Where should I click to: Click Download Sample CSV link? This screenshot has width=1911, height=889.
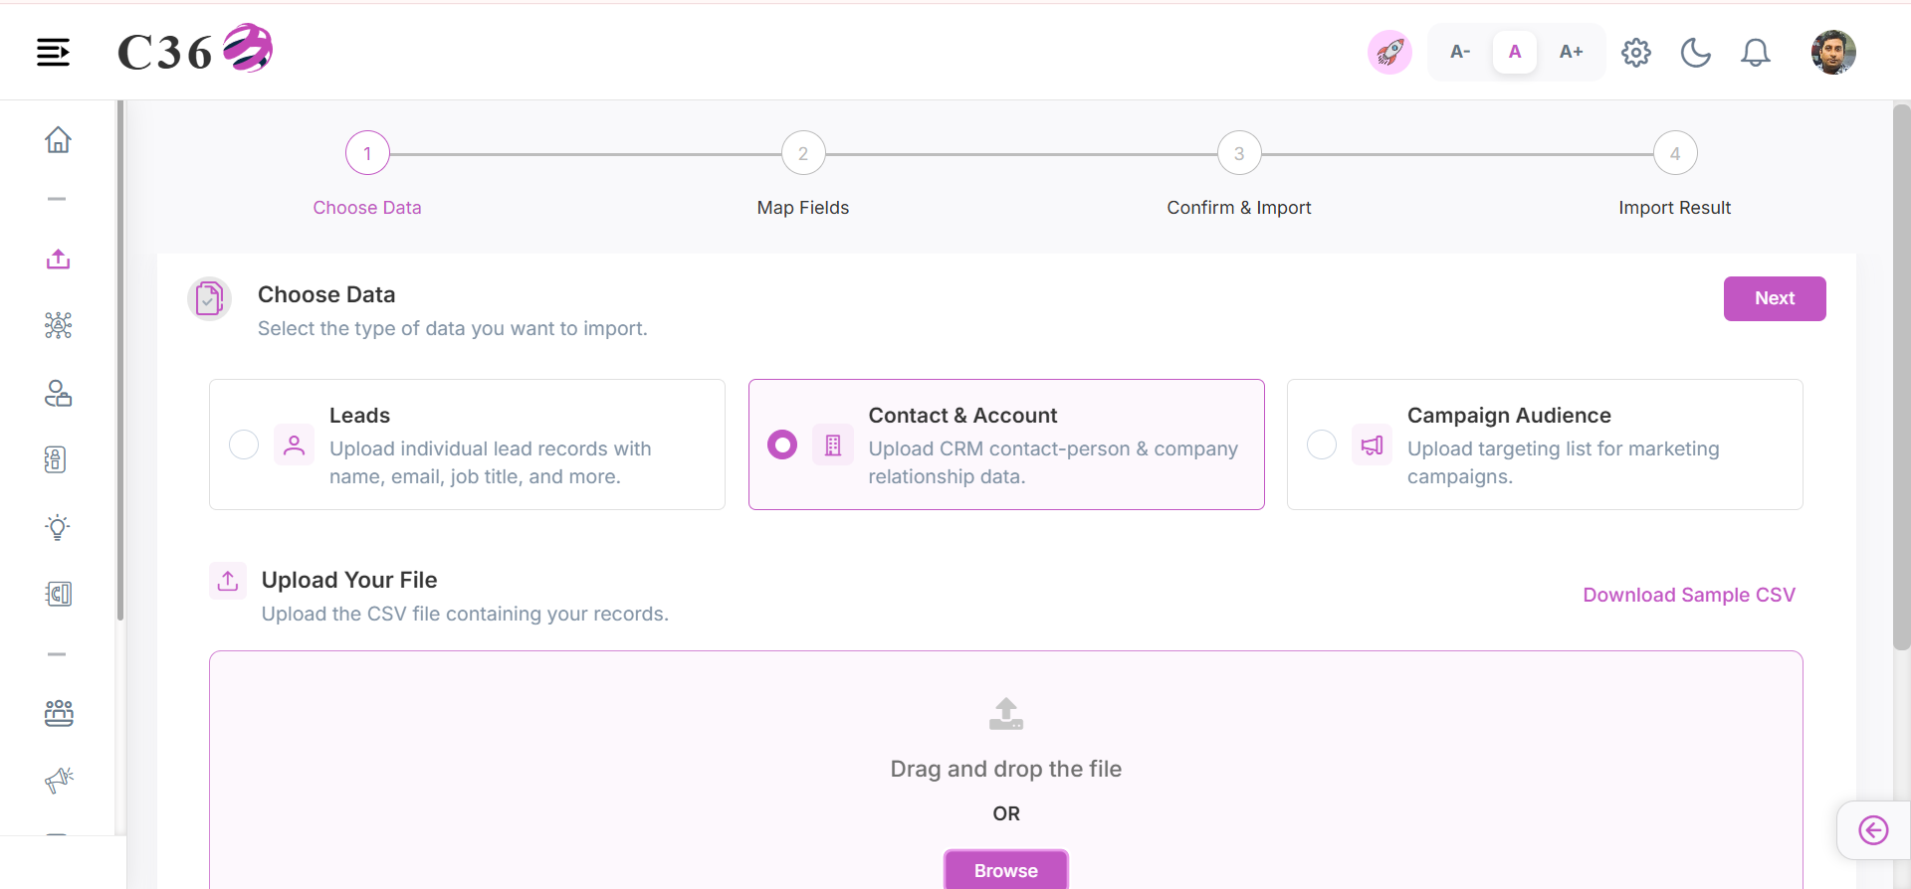pos(1689,595)
